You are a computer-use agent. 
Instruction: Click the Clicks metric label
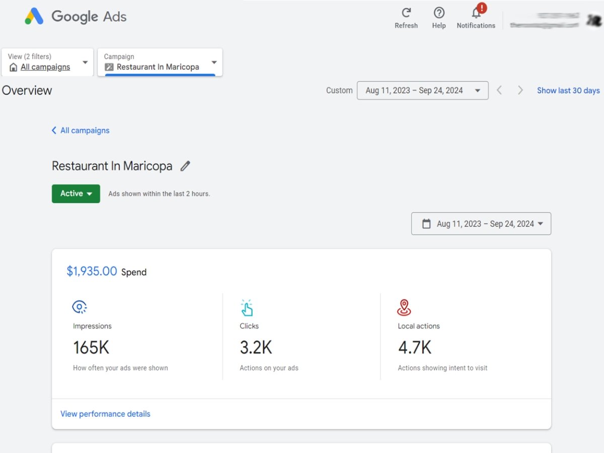tap(249, 326)
